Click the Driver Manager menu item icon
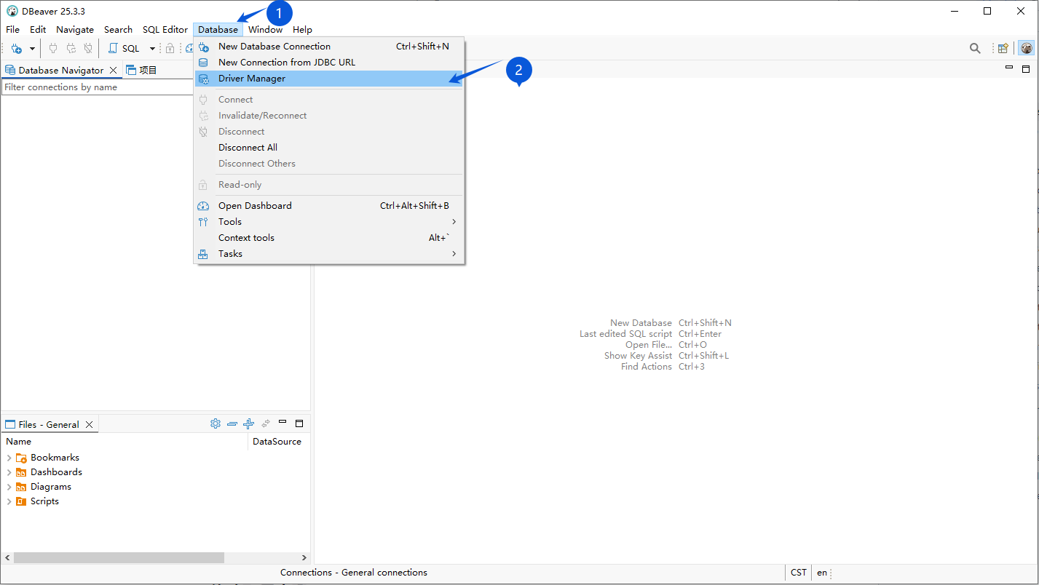The image size is (1039, 585). point(204,79)
